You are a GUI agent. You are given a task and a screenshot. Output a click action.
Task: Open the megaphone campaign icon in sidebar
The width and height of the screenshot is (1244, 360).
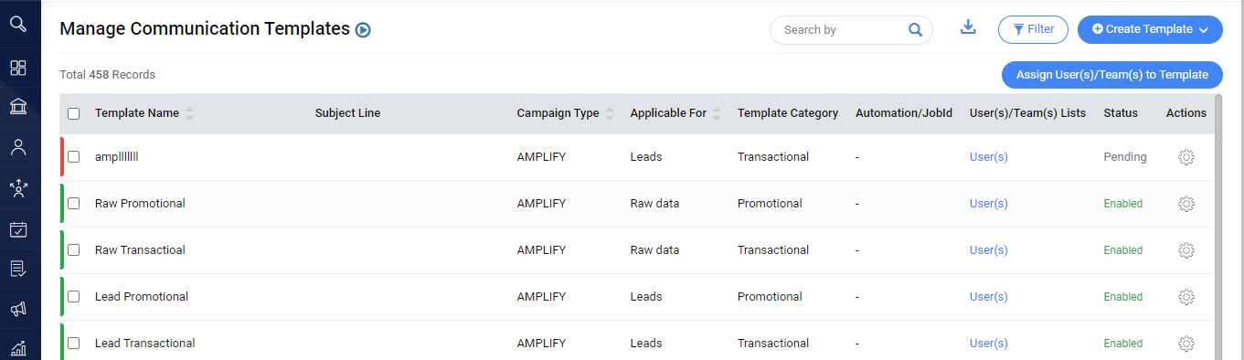(18, 309)
